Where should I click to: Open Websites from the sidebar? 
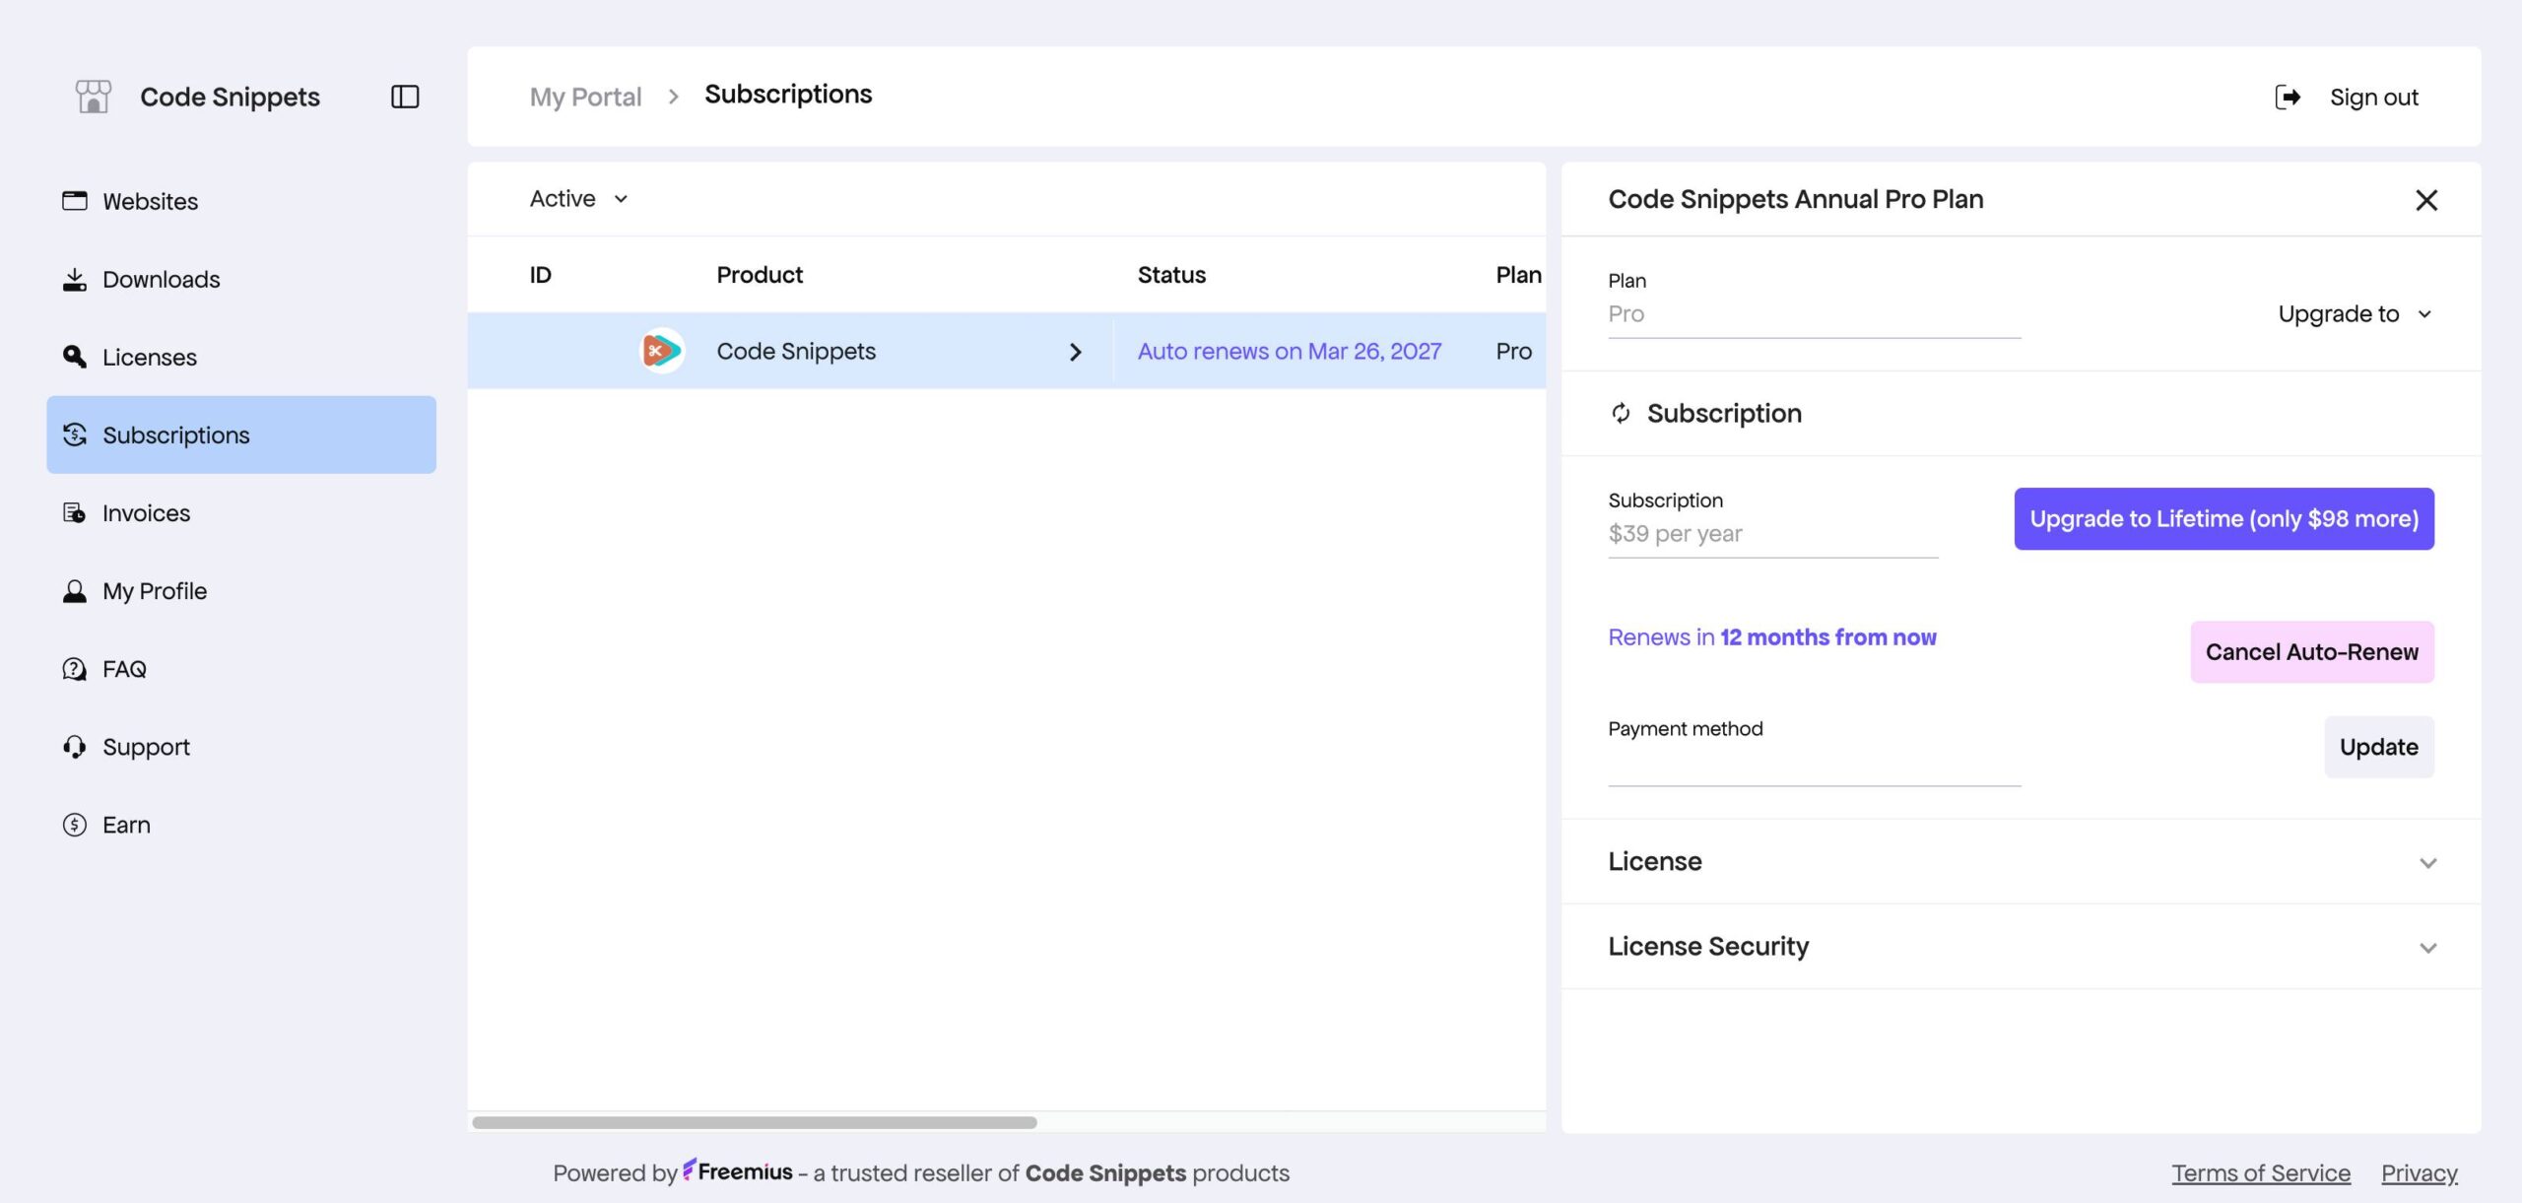[150, 201]
